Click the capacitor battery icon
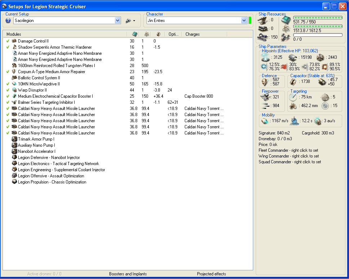 pos(294,82)
